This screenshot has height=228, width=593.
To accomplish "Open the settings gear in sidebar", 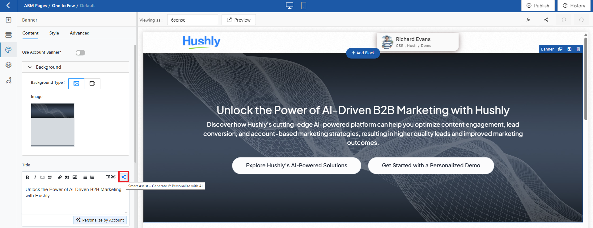I will [x=9, y=65].
